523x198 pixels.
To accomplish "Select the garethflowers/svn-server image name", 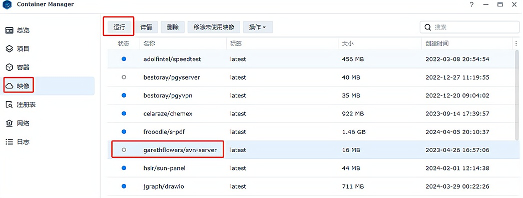I will pyautogui.click(x=180, y=150).
